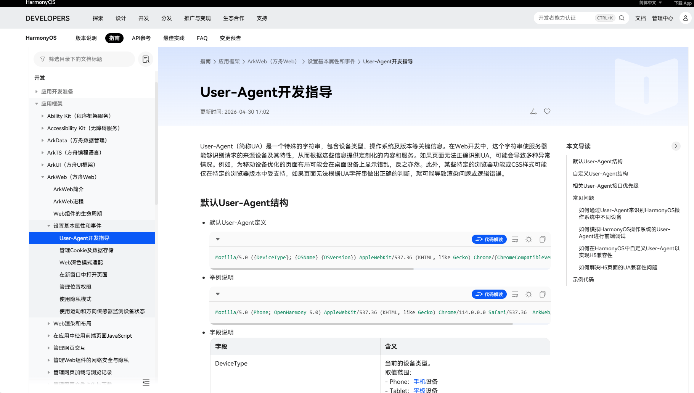Click the document catalog icon beside filter box
Viewport: 694px width, 393px height.
coord(146,59)
